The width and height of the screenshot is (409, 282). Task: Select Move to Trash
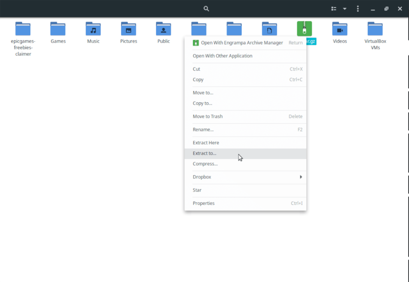(208, 117)
